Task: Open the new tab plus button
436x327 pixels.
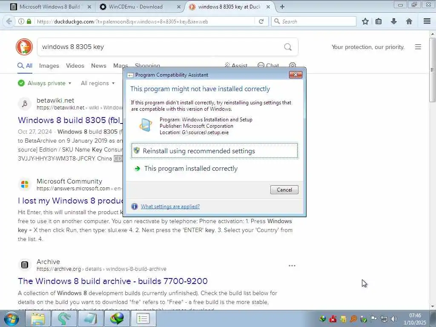Action: (x=282, y=7)
